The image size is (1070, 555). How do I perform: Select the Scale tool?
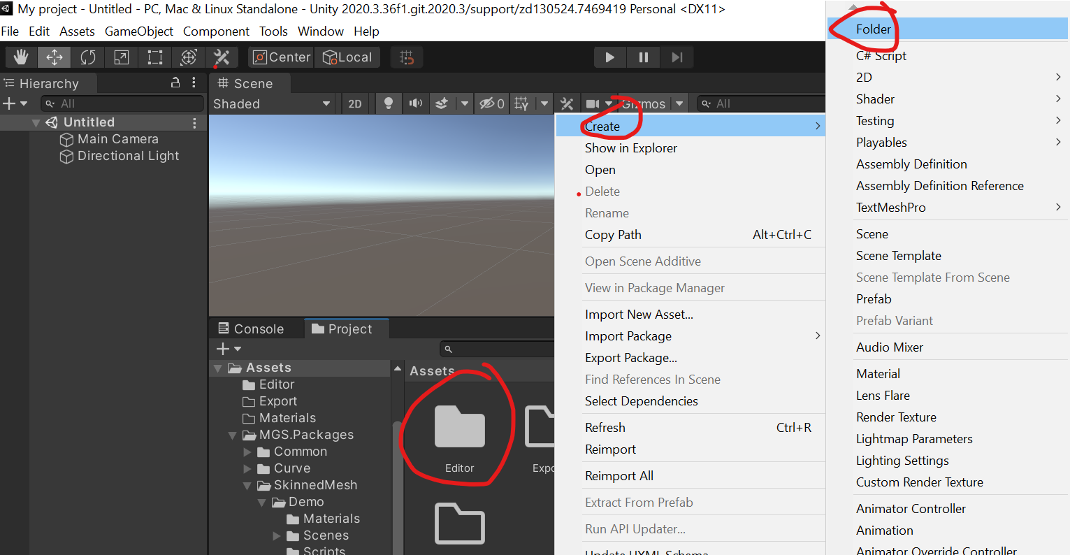122,57
